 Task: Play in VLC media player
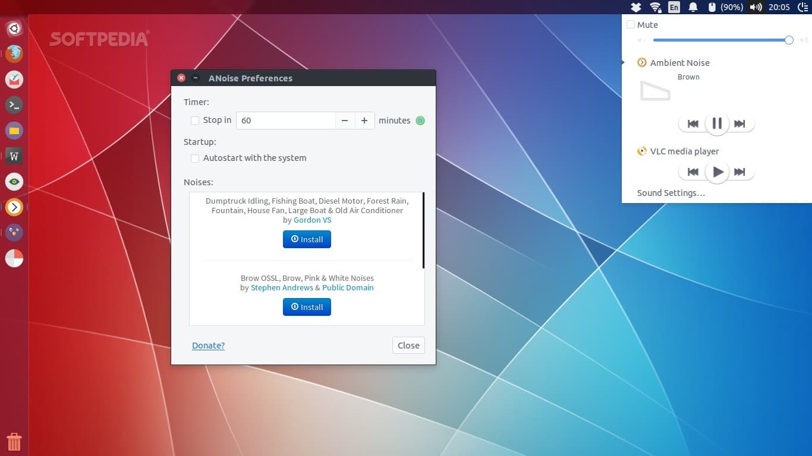point(717,172)
